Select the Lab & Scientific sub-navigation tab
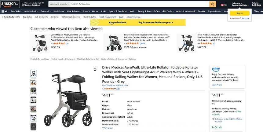 coord(42,17)
